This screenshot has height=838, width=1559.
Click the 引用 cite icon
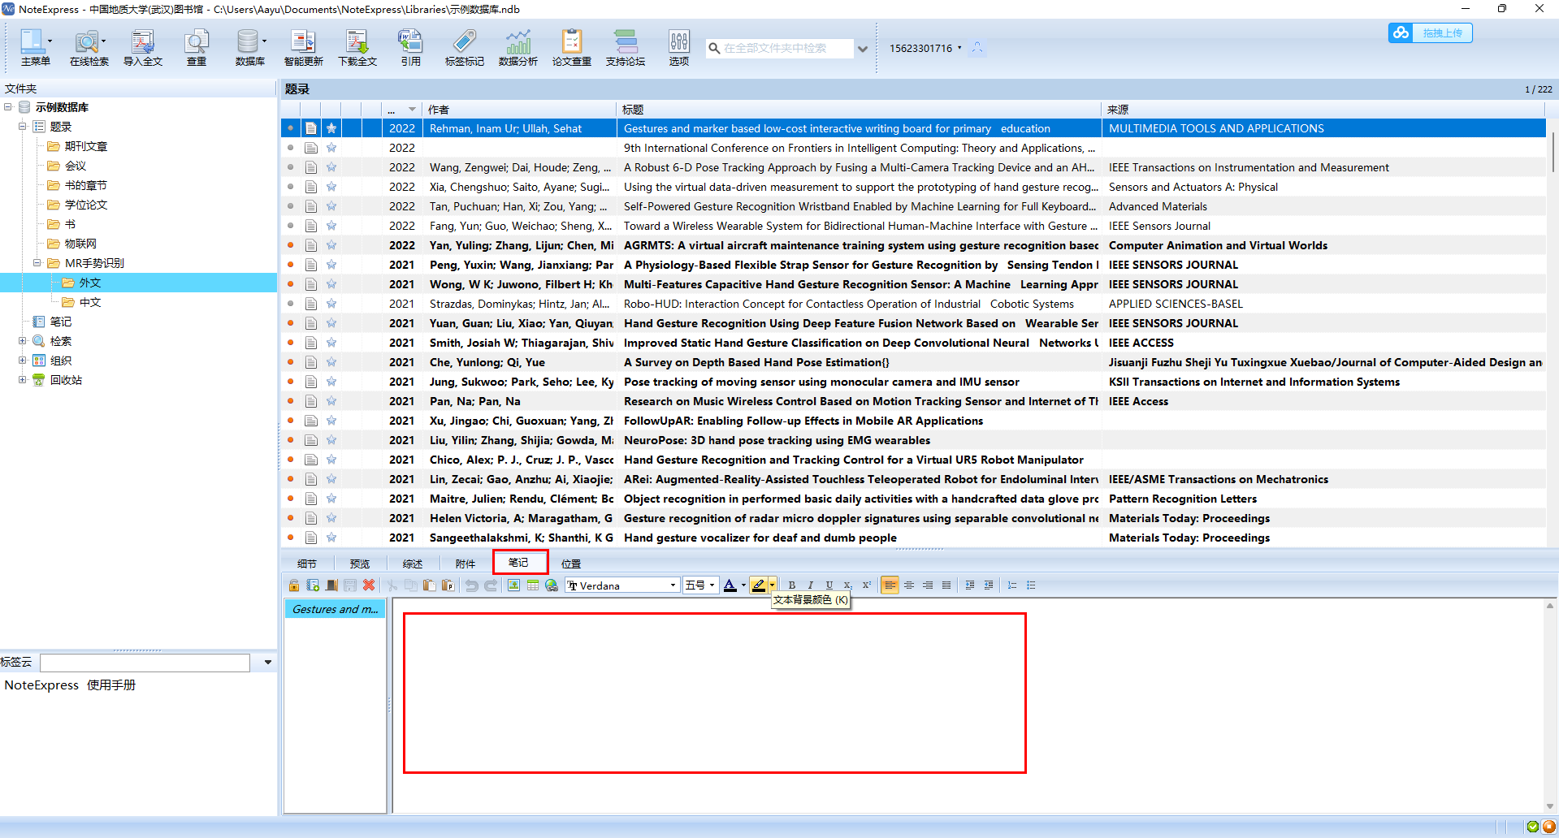click(410, 48)
